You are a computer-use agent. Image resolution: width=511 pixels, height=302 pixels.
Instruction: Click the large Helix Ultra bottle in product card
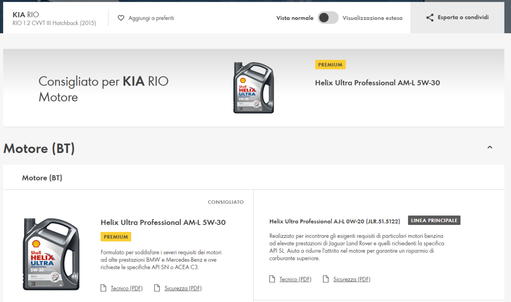pyautogui.click(x=51, y=254)
